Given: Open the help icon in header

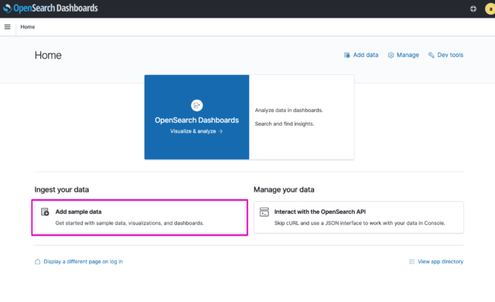Looking at the screenshot, I should click(x=473, y=8).
